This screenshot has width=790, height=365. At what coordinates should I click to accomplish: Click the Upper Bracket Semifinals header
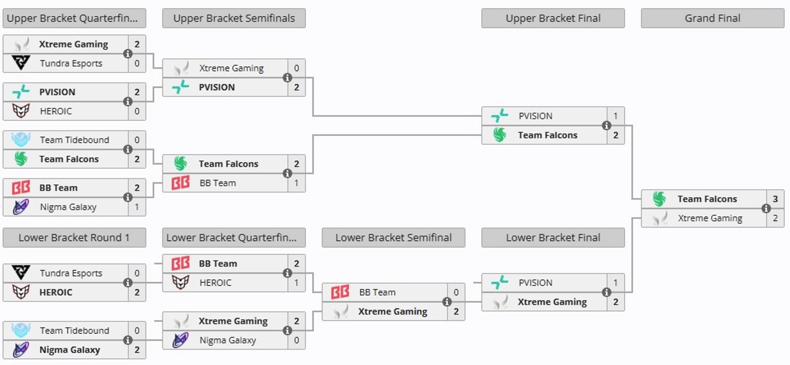(x=233, y=18)
